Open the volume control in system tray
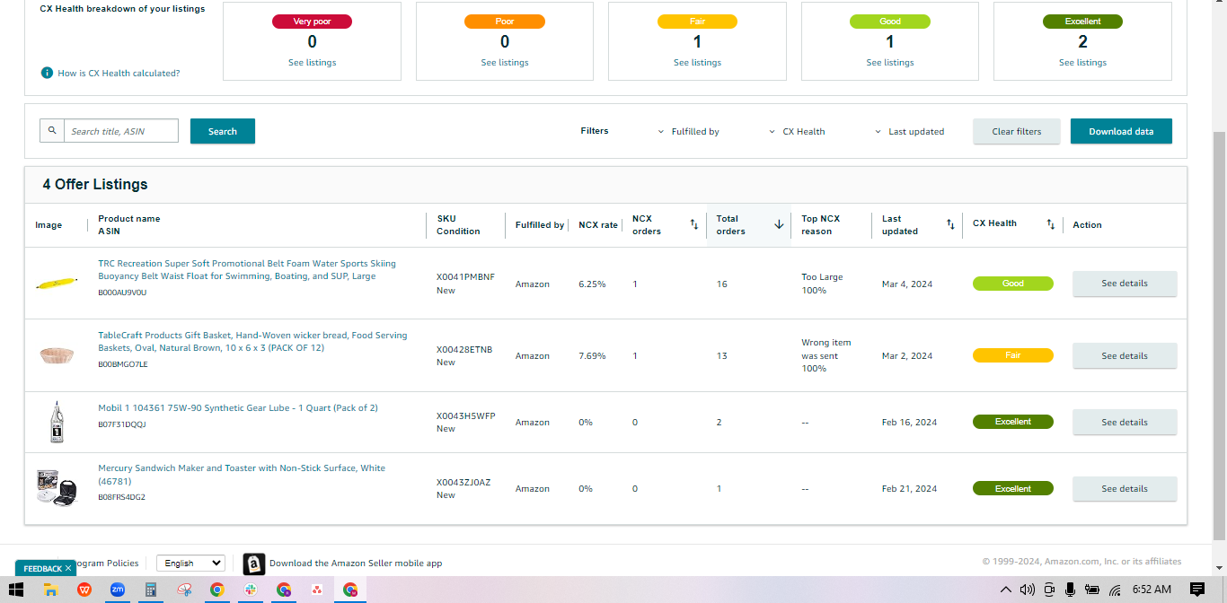This screenshot has width=1227, height=603. (1027, 590)
